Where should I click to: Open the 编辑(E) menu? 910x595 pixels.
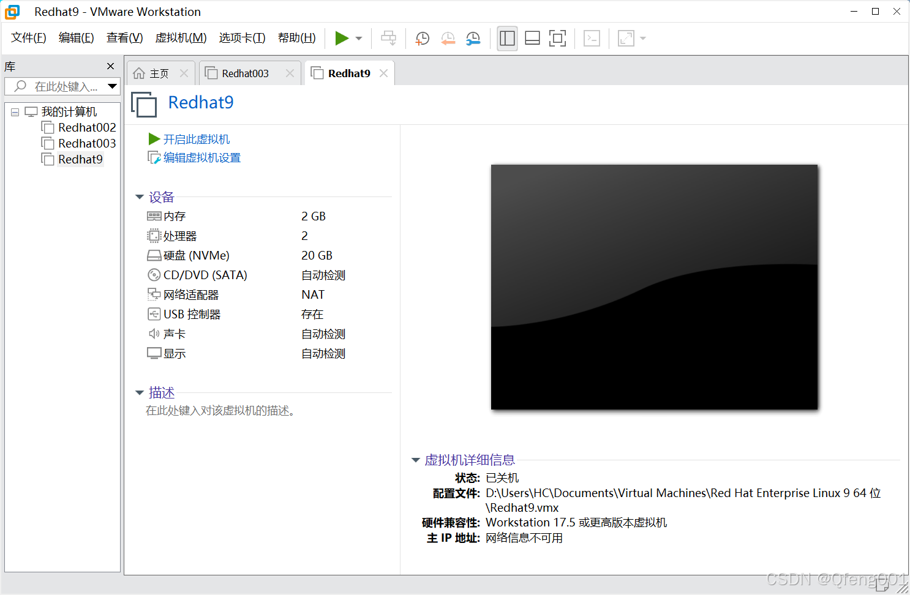point(76,38)
